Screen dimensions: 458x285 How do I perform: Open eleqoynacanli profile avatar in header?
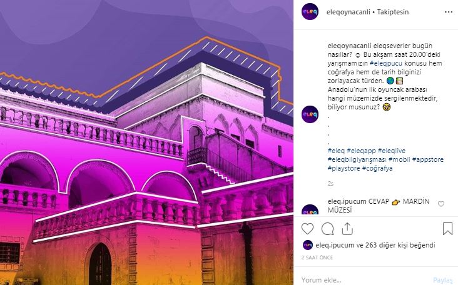tap(310, 12)
